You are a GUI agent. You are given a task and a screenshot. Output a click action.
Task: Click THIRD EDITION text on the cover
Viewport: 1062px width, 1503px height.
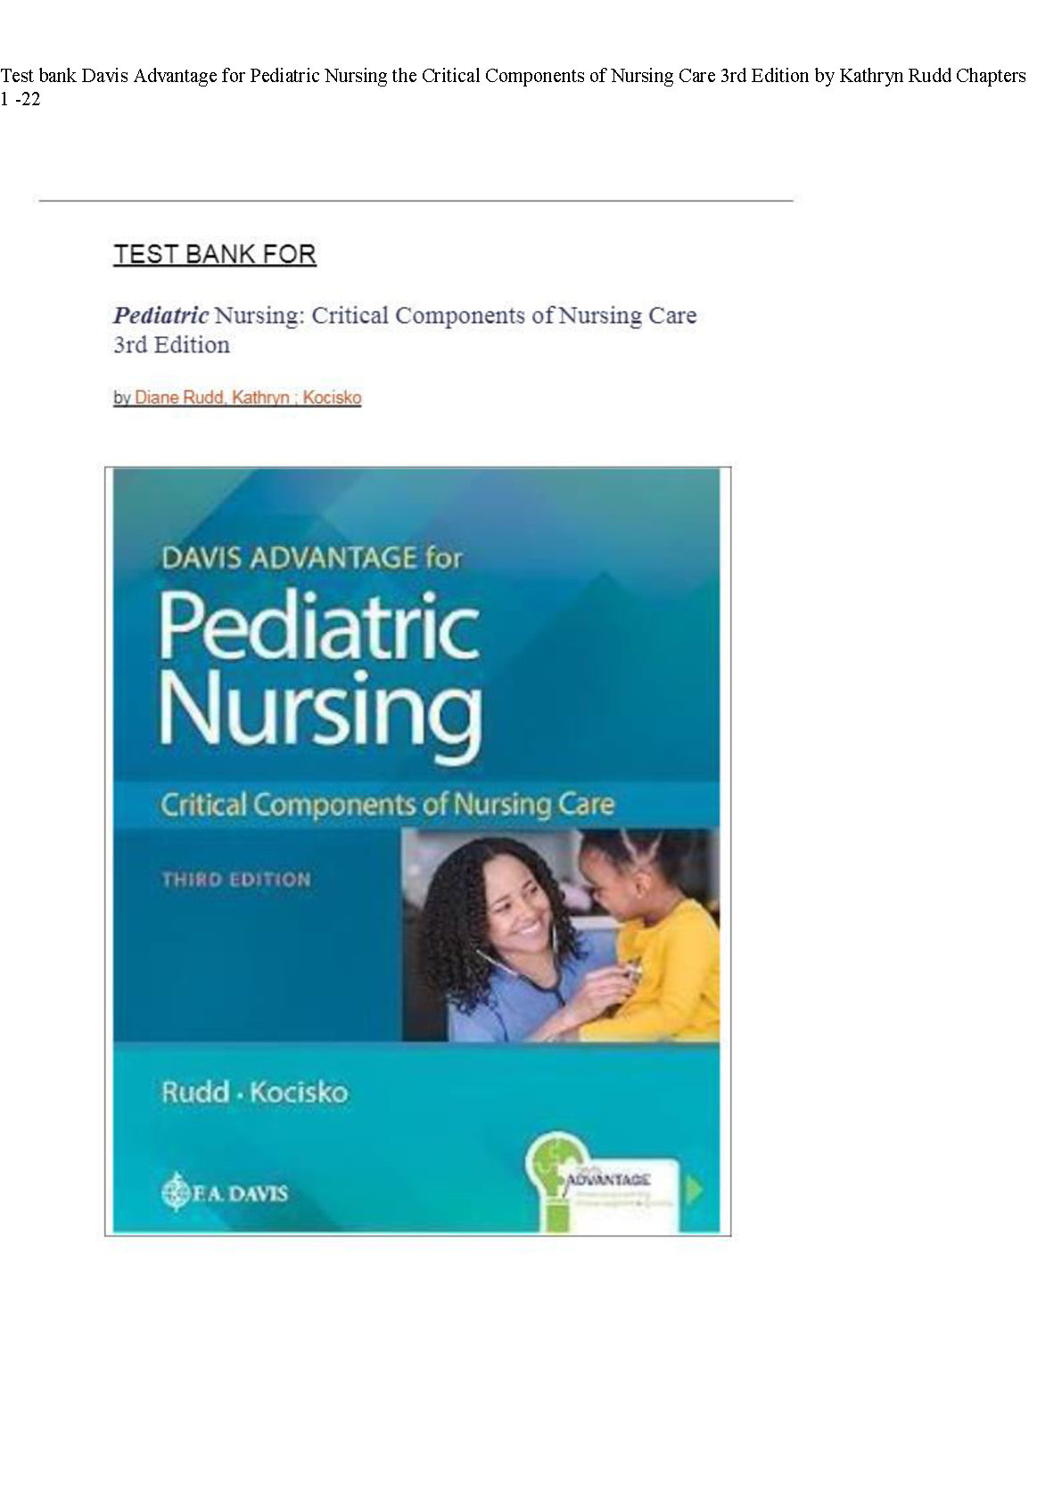point(236,880)
